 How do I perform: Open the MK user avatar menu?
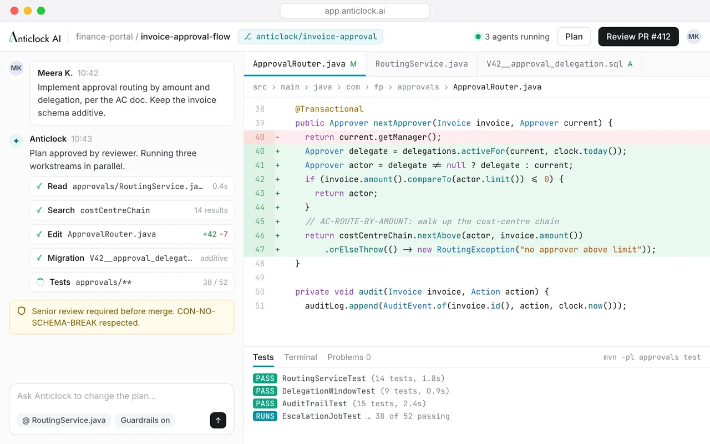[x=693, y=37]
